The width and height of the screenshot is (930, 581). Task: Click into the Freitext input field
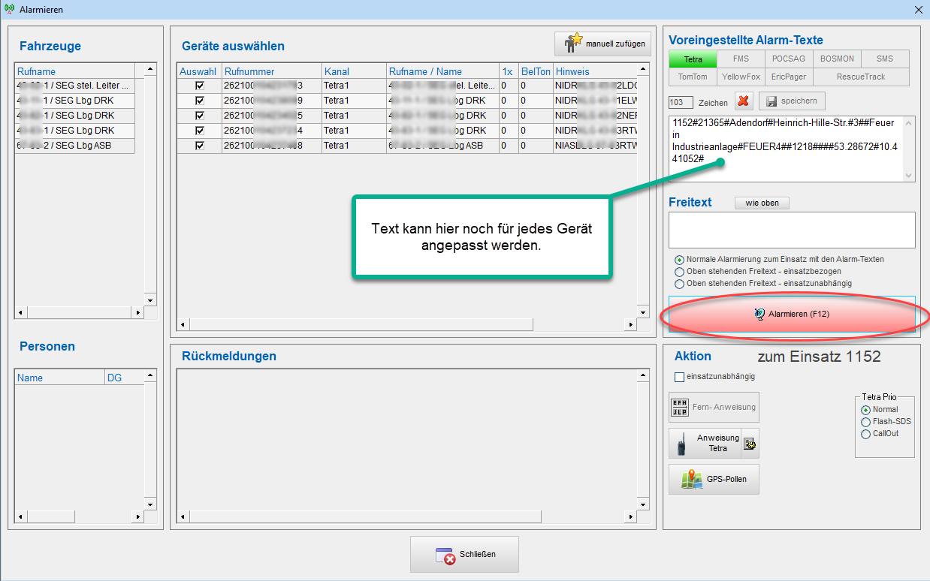(792, 230)
